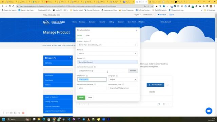Screen dimensions: 217x122
Task: Expand the Services menu
Action: (83, 22)
